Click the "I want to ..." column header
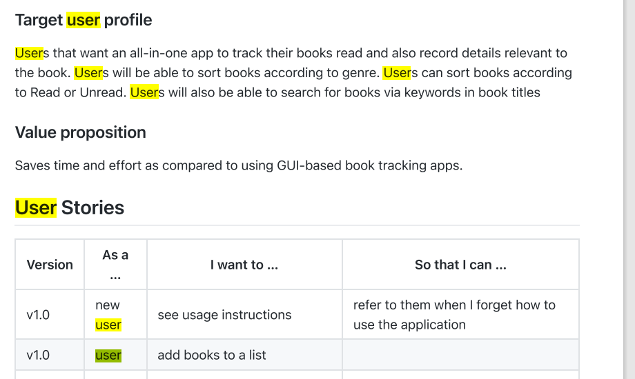 (244, 265)
